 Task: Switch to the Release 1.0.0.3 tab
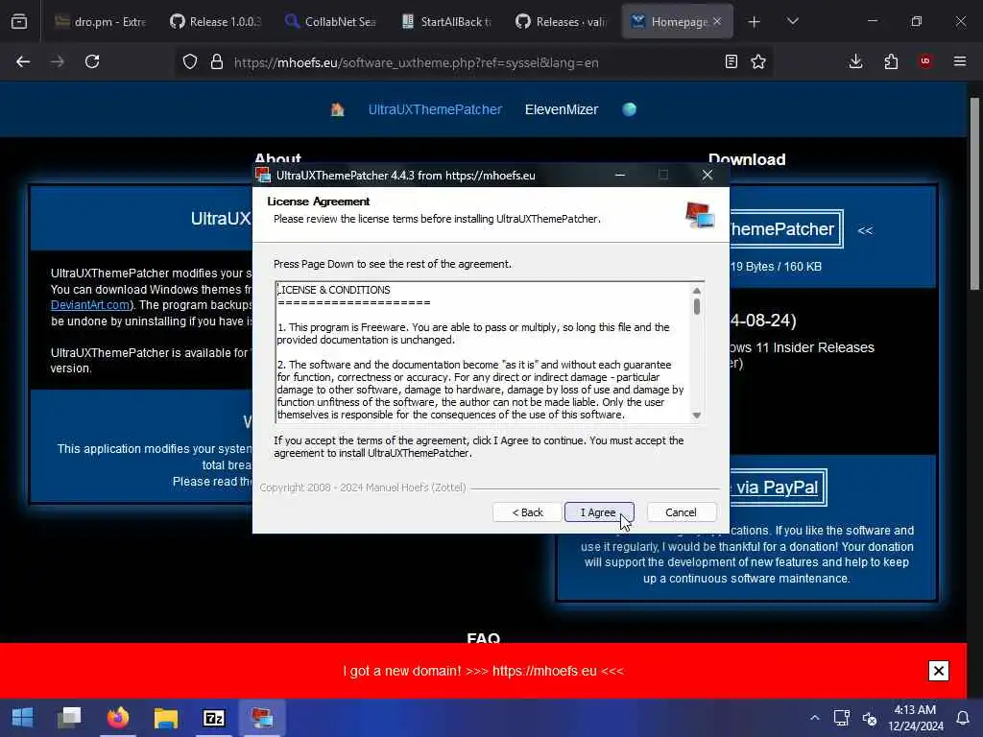(x=216, y=21)
